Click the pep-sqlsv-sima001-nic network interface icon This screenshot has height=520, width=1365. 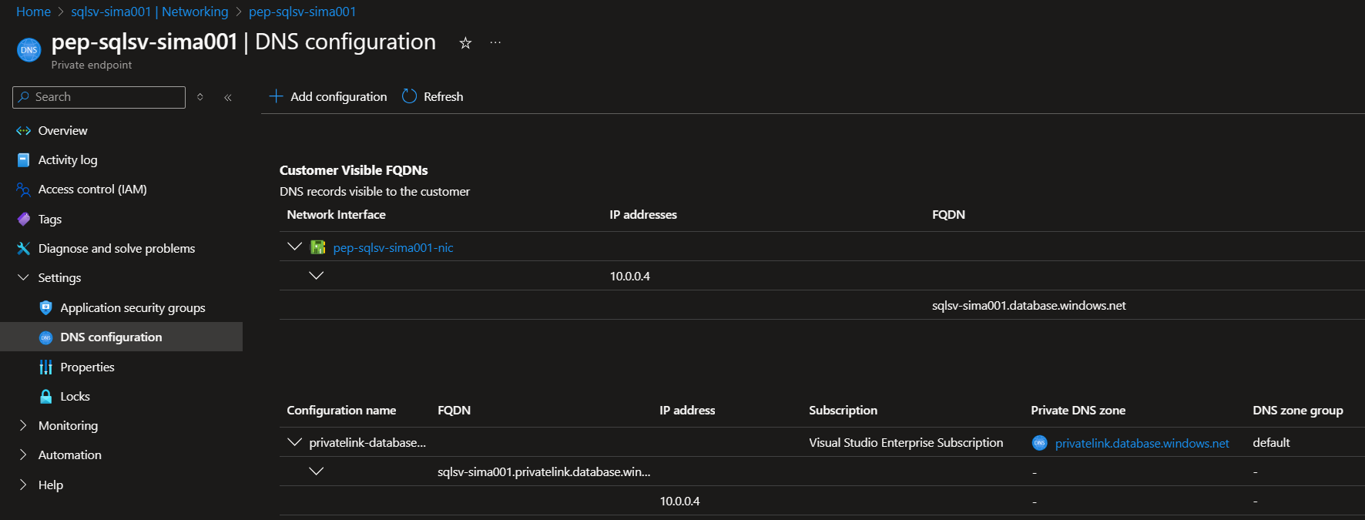coord(317,247)
